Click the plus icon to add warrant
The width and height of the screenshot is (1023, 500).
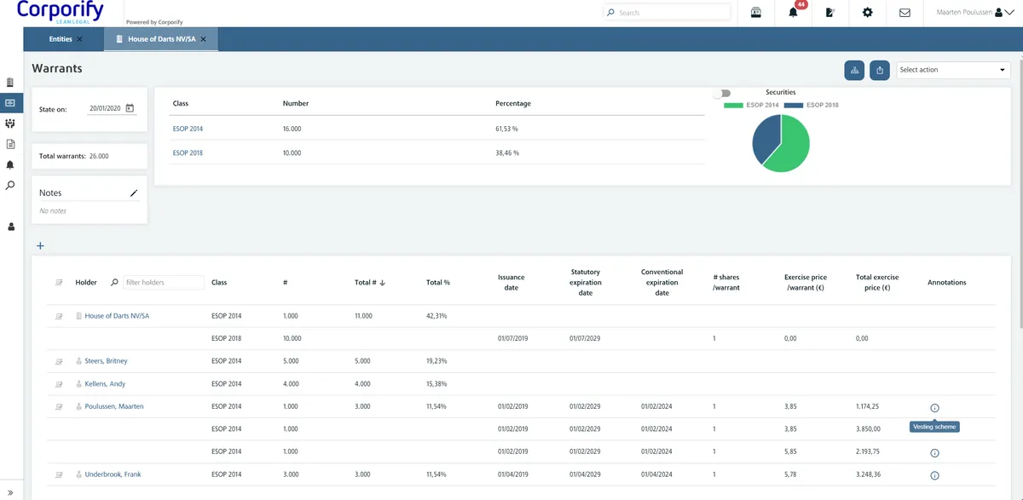click(x=40, y=246)
